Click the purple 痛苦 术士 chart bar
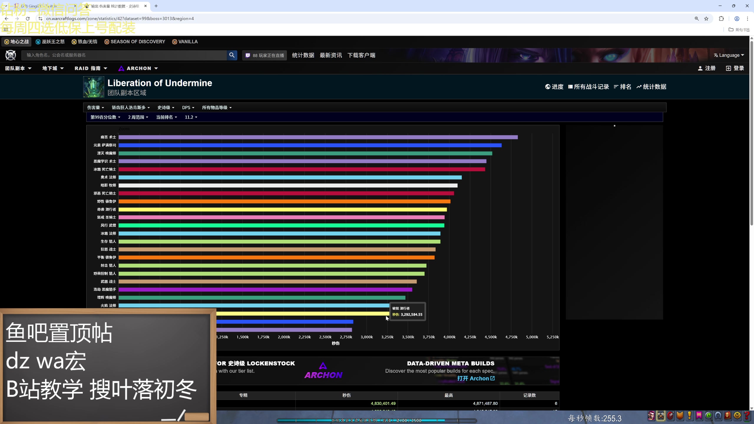The width and height of the screenshot is (754, 424). pos(318,137)
